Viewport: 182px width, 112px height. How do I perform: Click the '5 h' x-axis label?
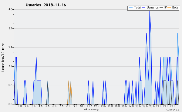[48, 106]
